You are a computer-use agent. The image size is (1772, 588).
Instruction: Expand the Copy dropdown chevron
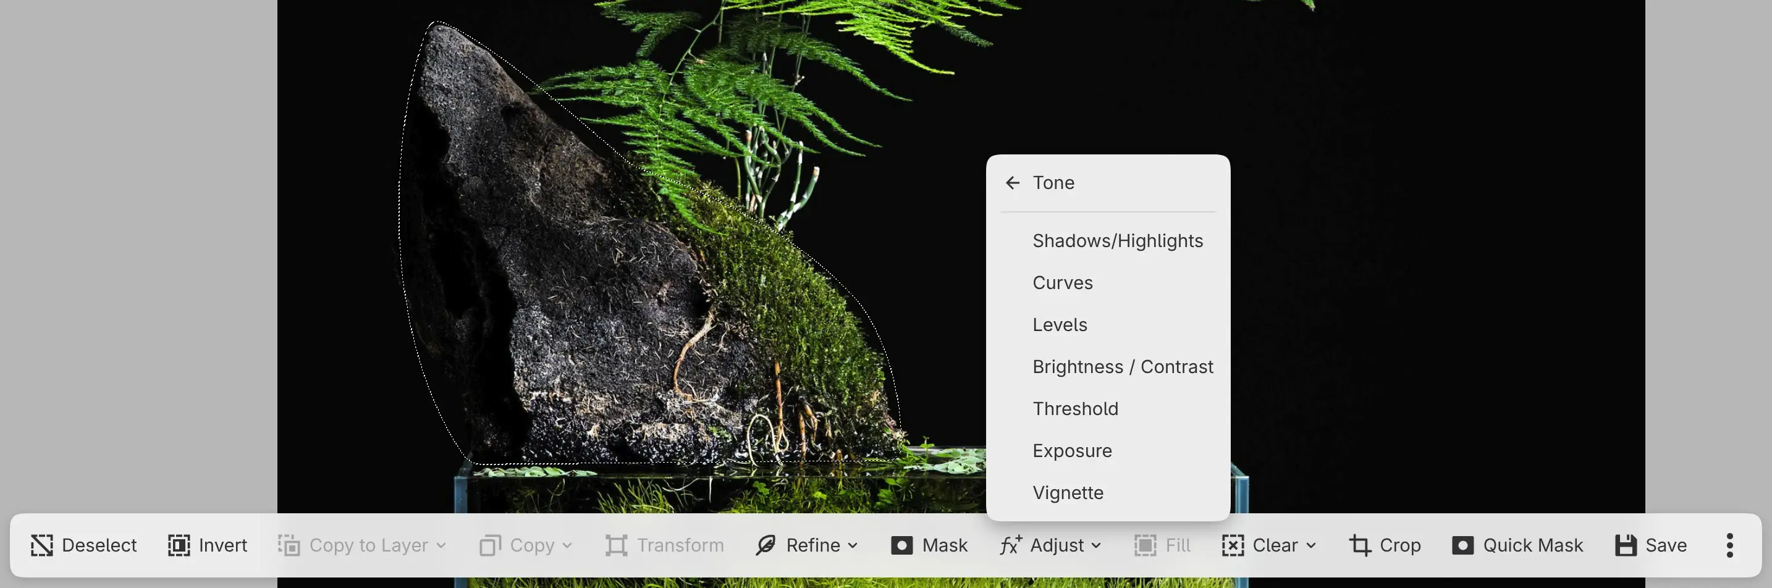(567, 545)
